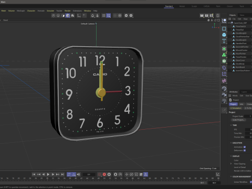Open timeline dope sheet icon at far right
The image size is (252, 189).
click(x=218, y=174)
